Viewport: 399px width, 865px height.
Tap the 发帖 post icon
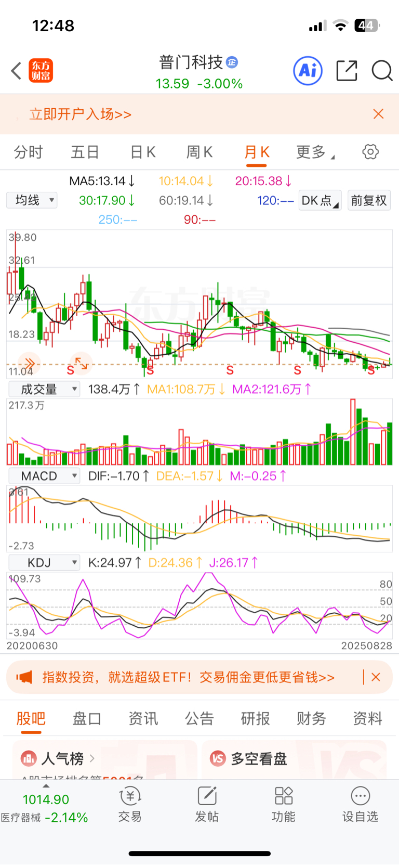point(207,804)
